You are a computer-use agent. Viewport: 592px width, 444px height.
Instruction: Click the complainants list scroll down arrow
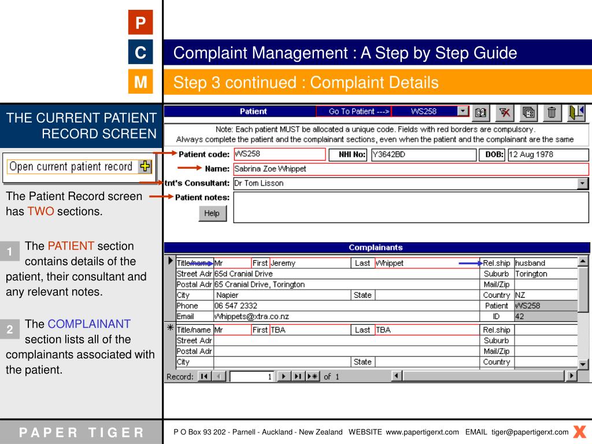[583, 364]
